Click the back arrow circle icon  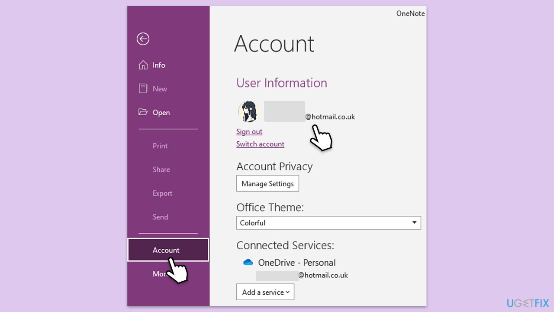click(143, 39)
